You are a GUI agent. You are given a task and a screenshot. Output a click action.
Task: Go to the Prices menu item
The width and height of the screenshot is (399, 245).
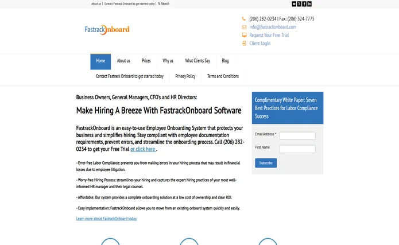146,61
